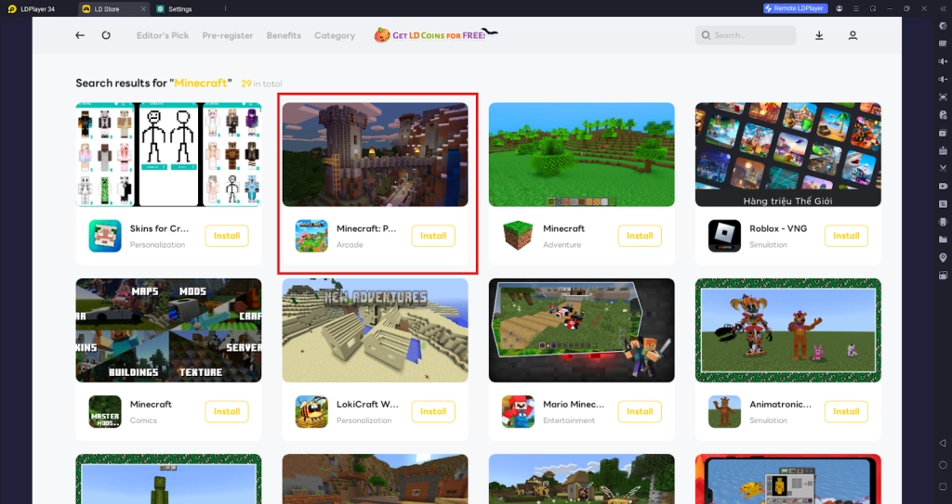952x504 pixels.
Task: Start the video recorder from sidebar
Action: pos(943,187)
